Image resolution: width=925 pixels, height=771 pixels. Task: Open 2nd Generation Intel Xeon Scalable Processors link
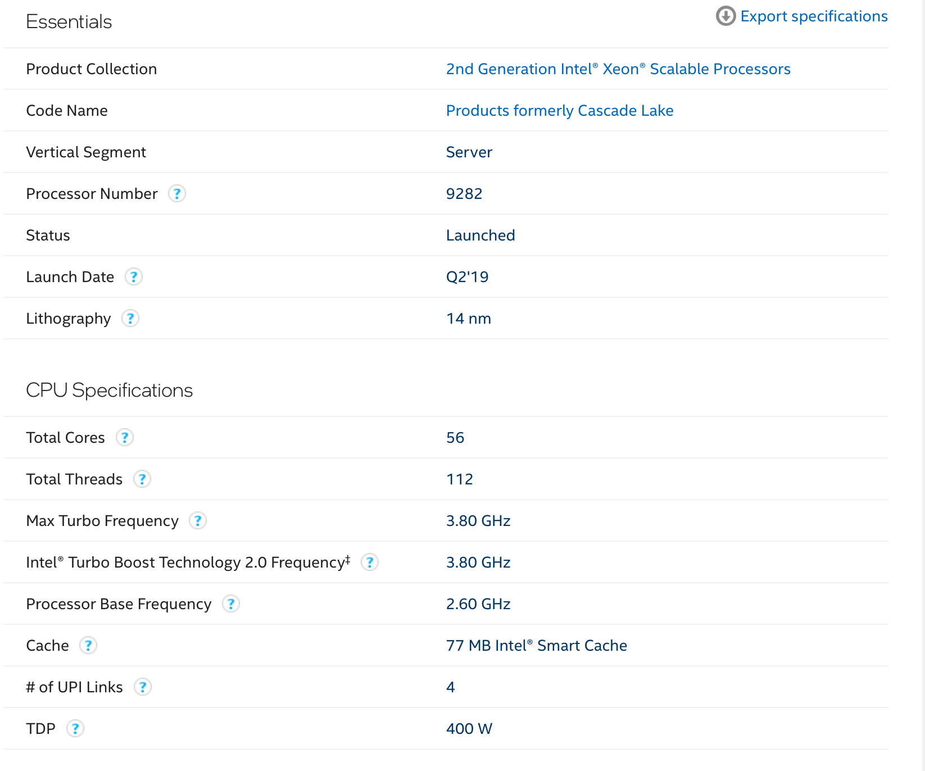pyautogui.click(x=618, y=69)
